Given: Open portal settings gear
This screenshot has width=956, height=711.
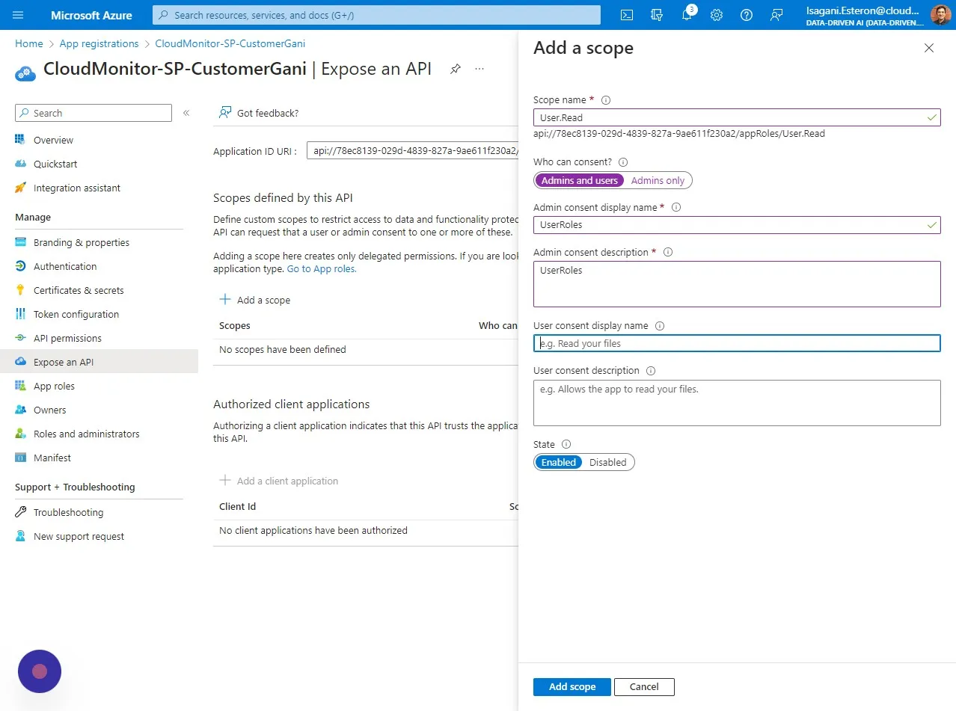Looking at the screenshot, I should pos(717,15).
